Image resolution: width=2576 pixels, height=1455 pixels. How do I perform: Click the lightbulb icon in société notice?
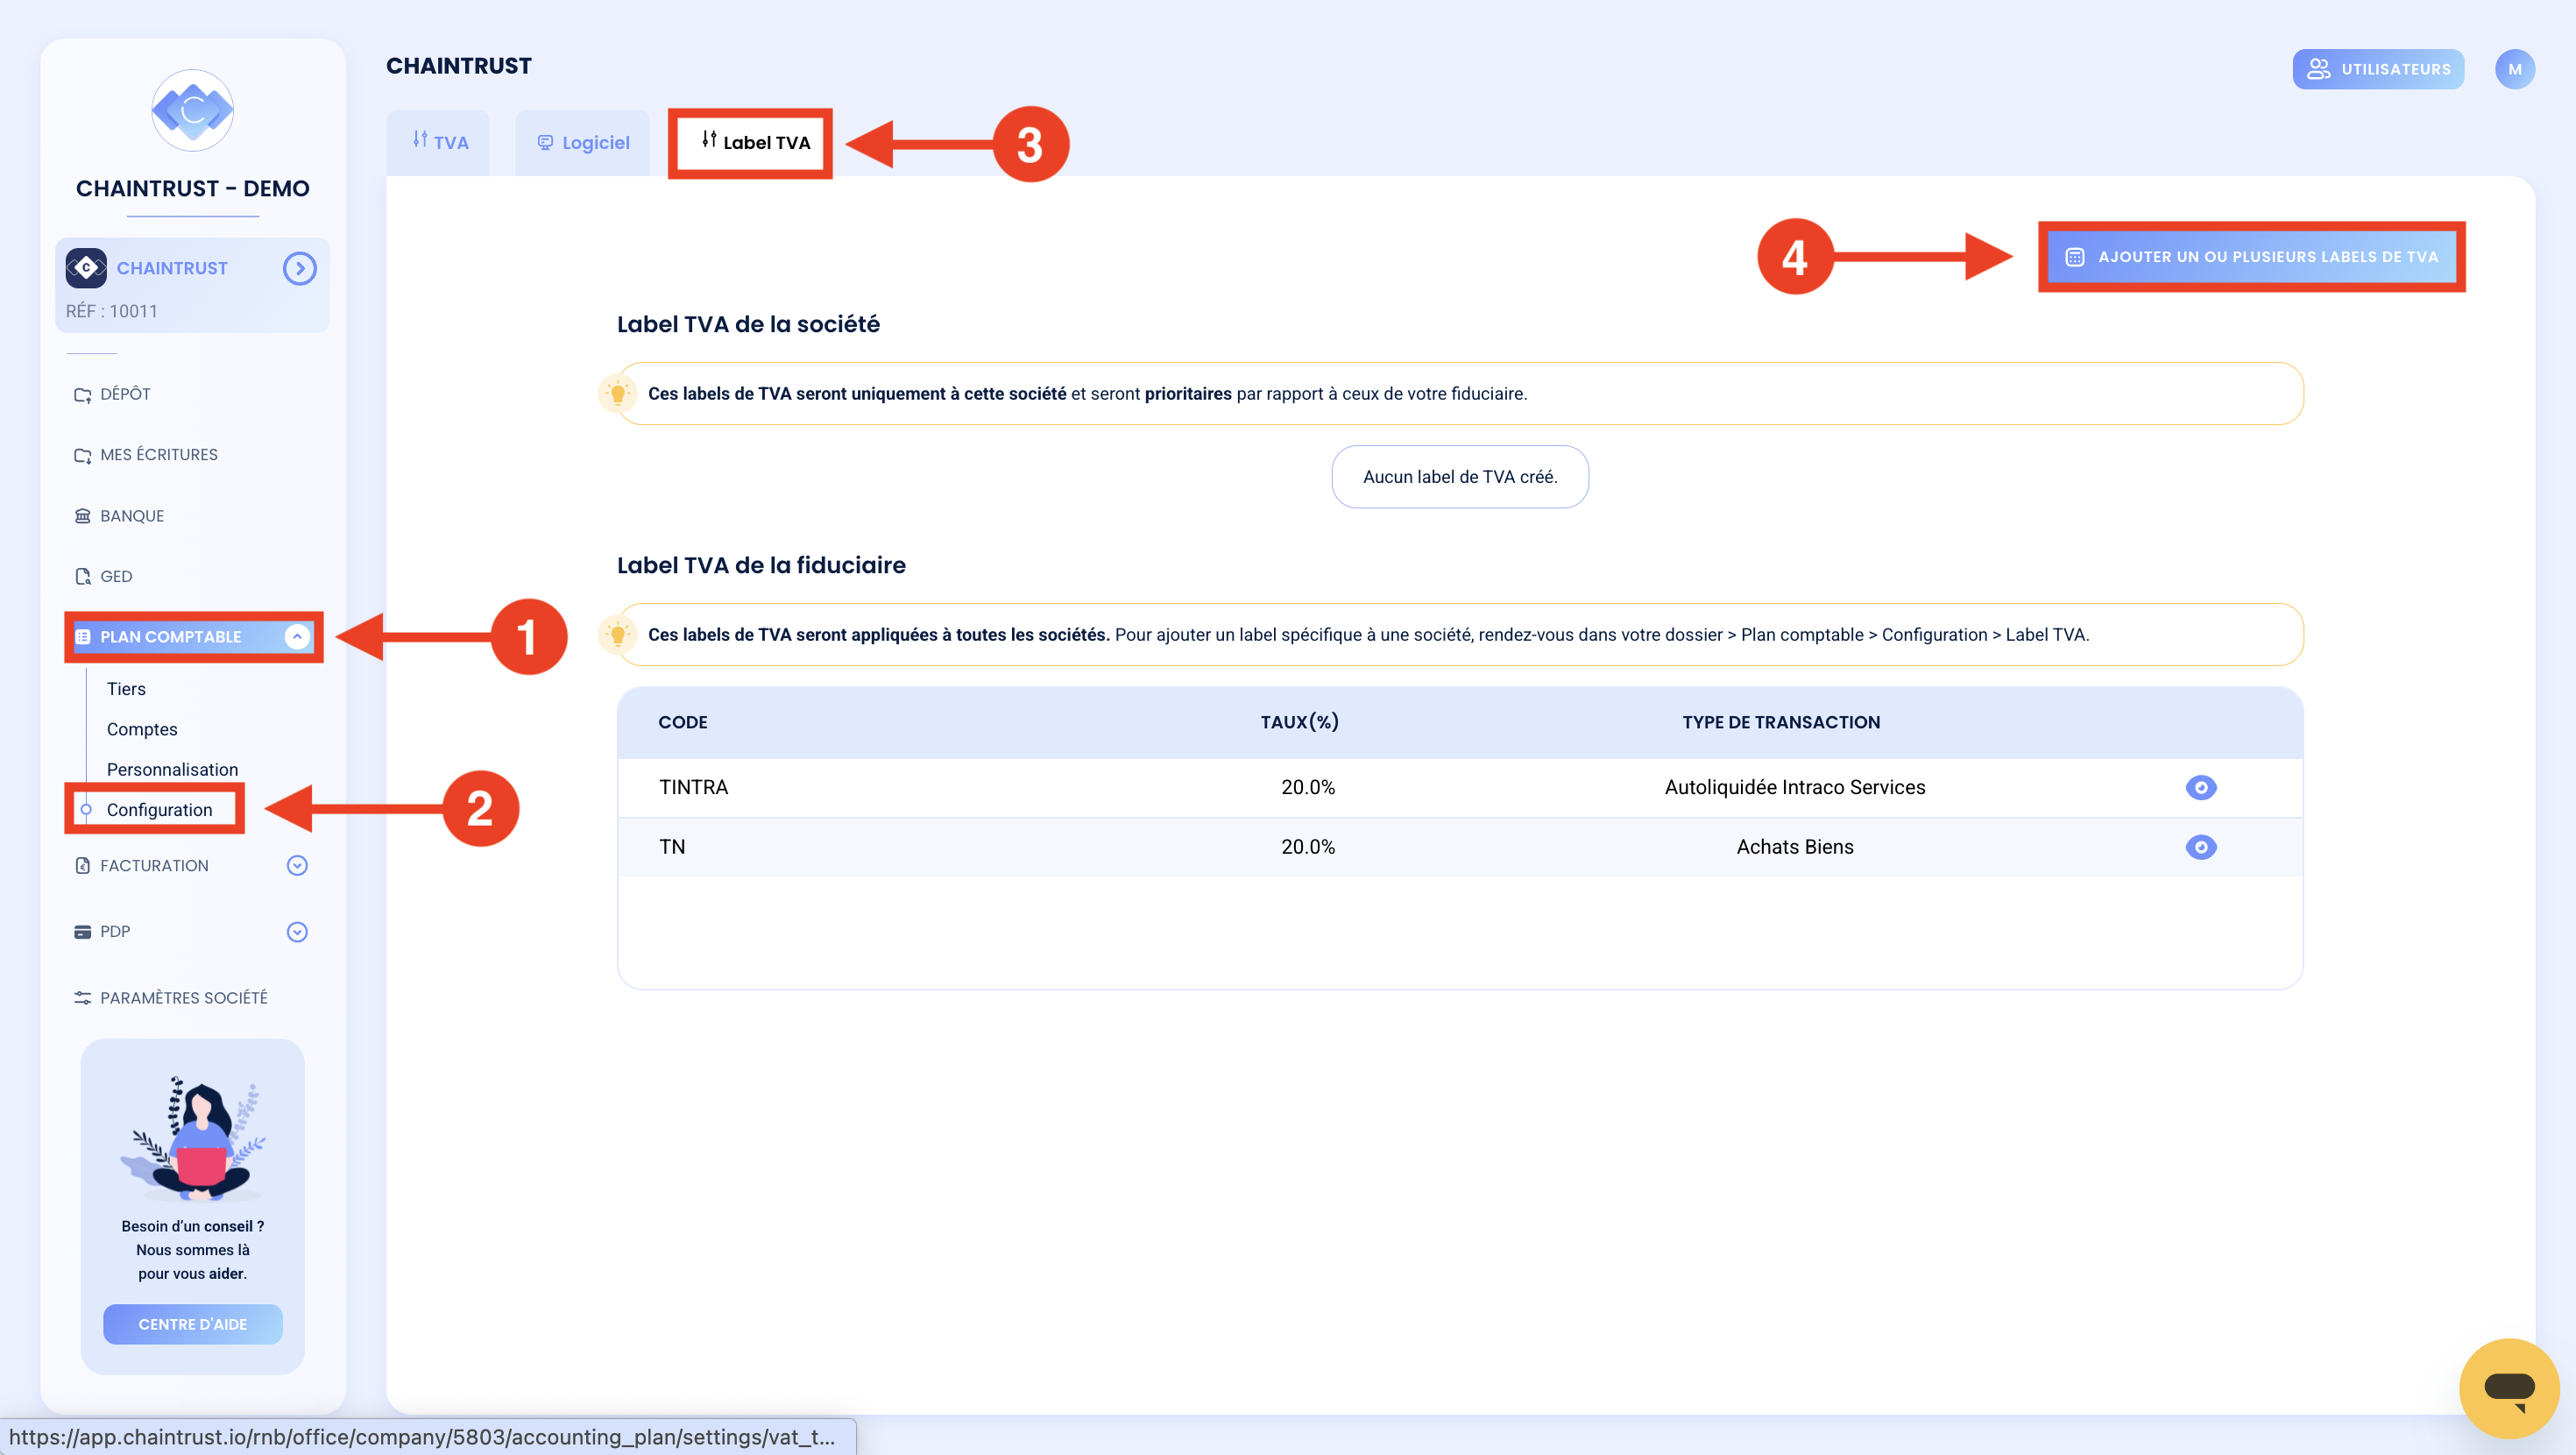pyautogui.click(x=617, y=394)
